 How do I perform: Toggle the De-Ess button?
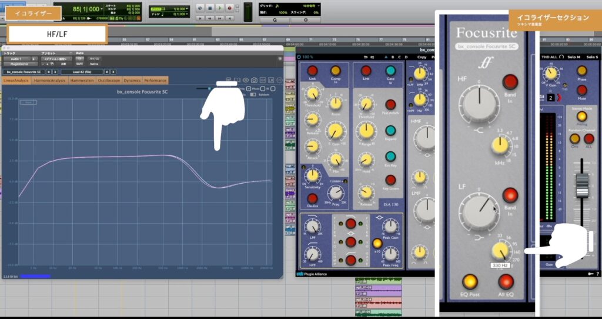(313, 198)
